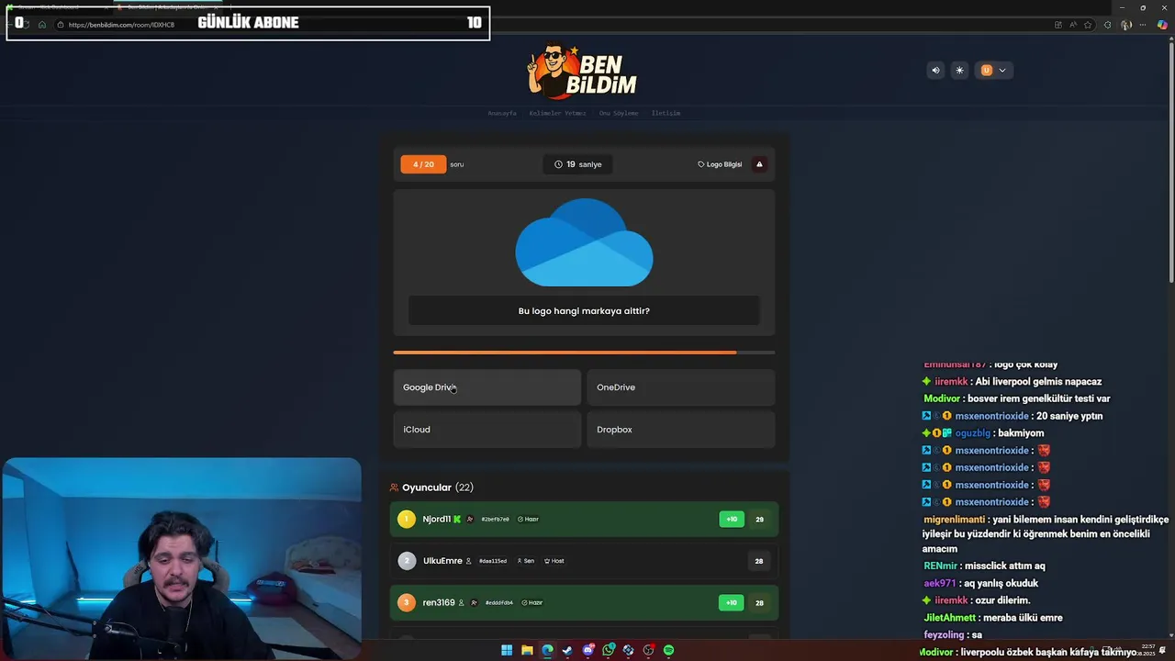Screen dimensions: 1175x661
Task: Click chat username JiletAhmett
Action: [950, 618]
